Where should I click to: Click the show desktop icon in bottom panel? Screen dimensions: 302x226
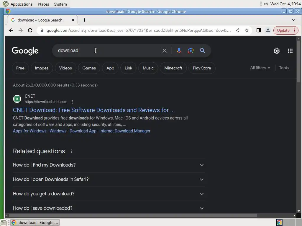(x=4, y=222)
